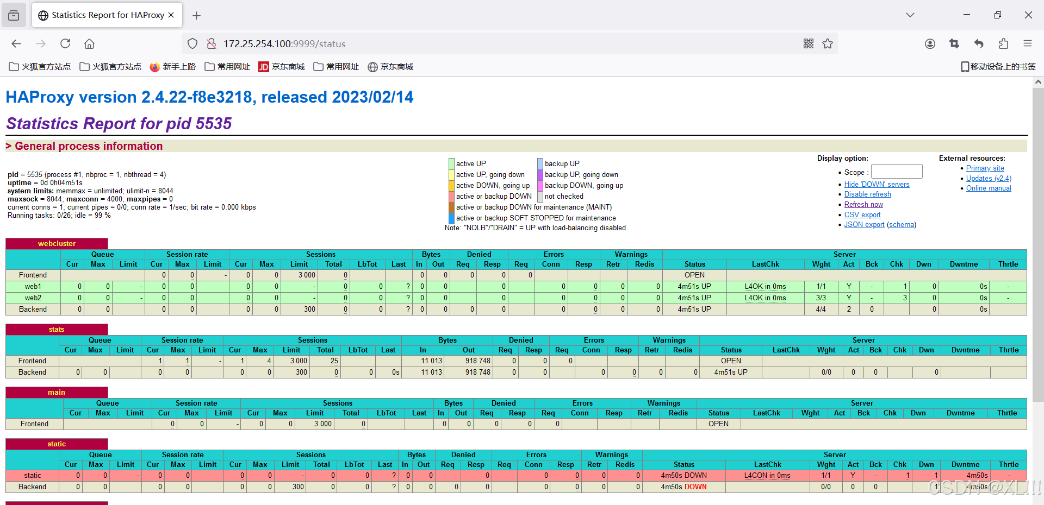The width and height of the screenshot is (1044, 505).
Task: Click the 4m50s DOWN static Backend status
Action: pyautogui.click(x=683, y=487)
